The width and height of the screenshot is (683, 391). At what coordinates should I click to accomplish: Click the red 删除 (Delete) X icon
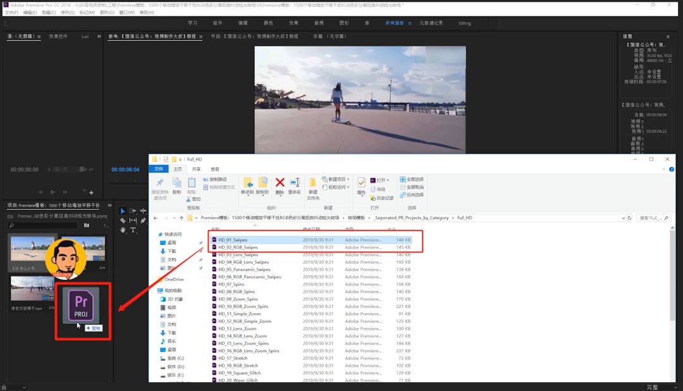tap(280, 183)
